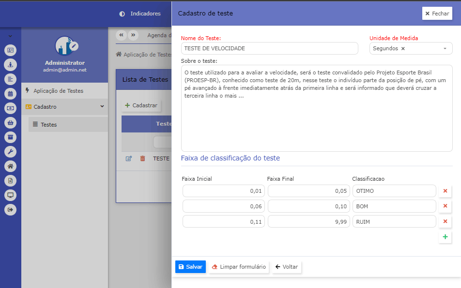
Task: Open Aplicação de Testes menu item
Action: (x=58, y=91)
